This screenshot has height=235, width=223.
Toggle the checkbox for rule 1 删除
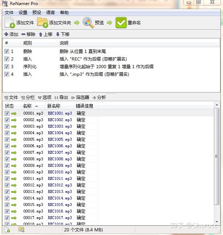(7, 51)
